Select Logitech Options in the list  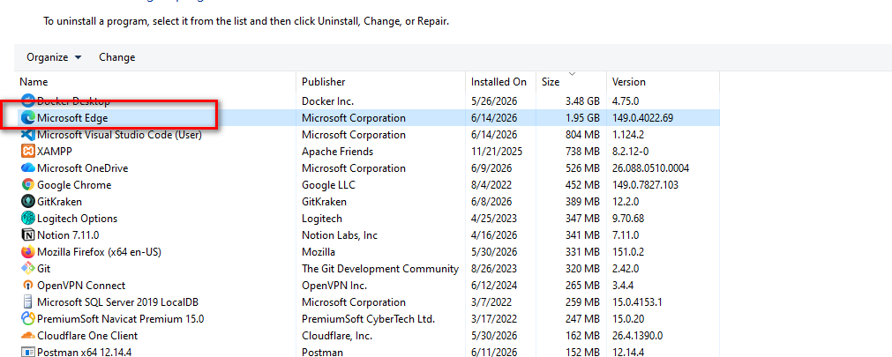[x=77, y=219]
